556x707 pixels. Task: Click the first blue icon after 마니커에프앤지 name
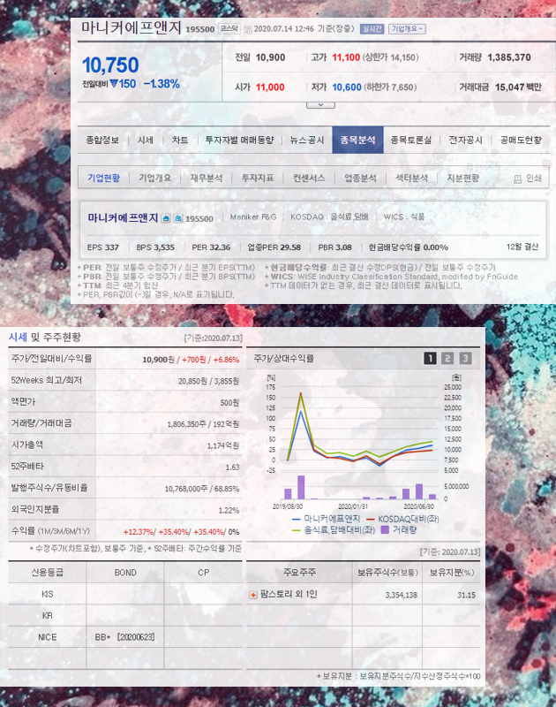click(166, 218)
